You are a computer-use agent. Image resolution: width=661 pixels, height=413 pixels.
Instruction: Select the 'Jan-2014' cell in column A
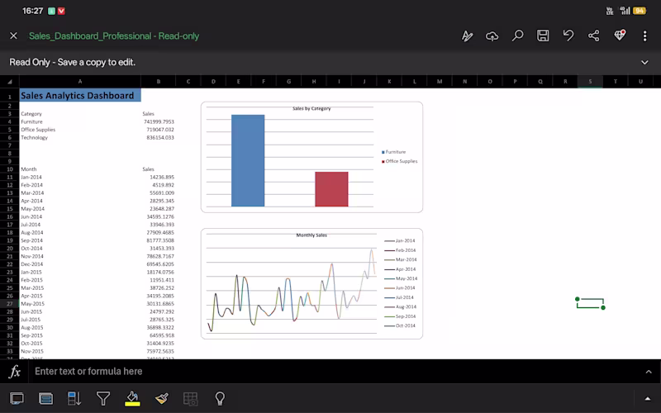pos(80,178)
